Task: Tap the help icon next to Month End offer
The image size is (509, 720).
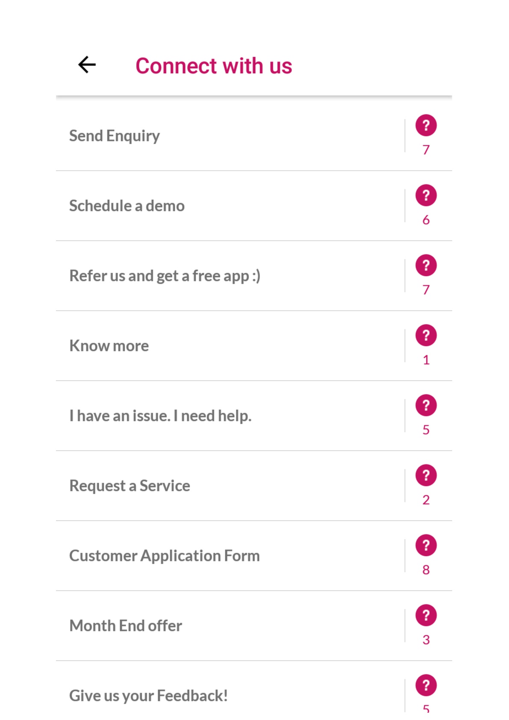Action: (x=426, y=616)
